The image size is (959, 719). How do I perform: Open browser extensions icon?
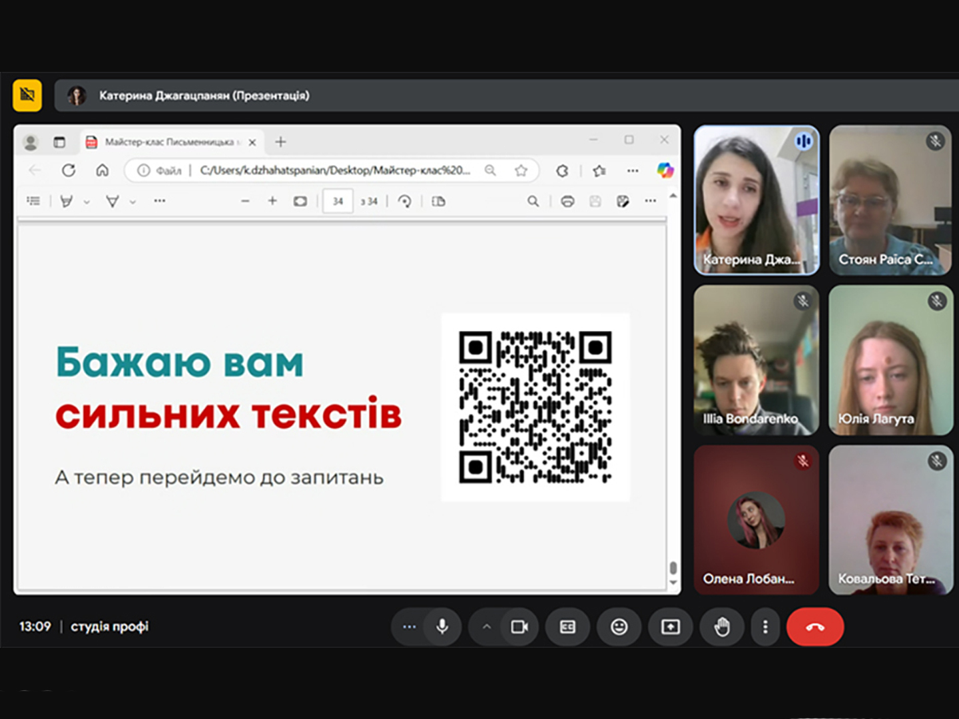pyautogui.click(x=562, y=171)
